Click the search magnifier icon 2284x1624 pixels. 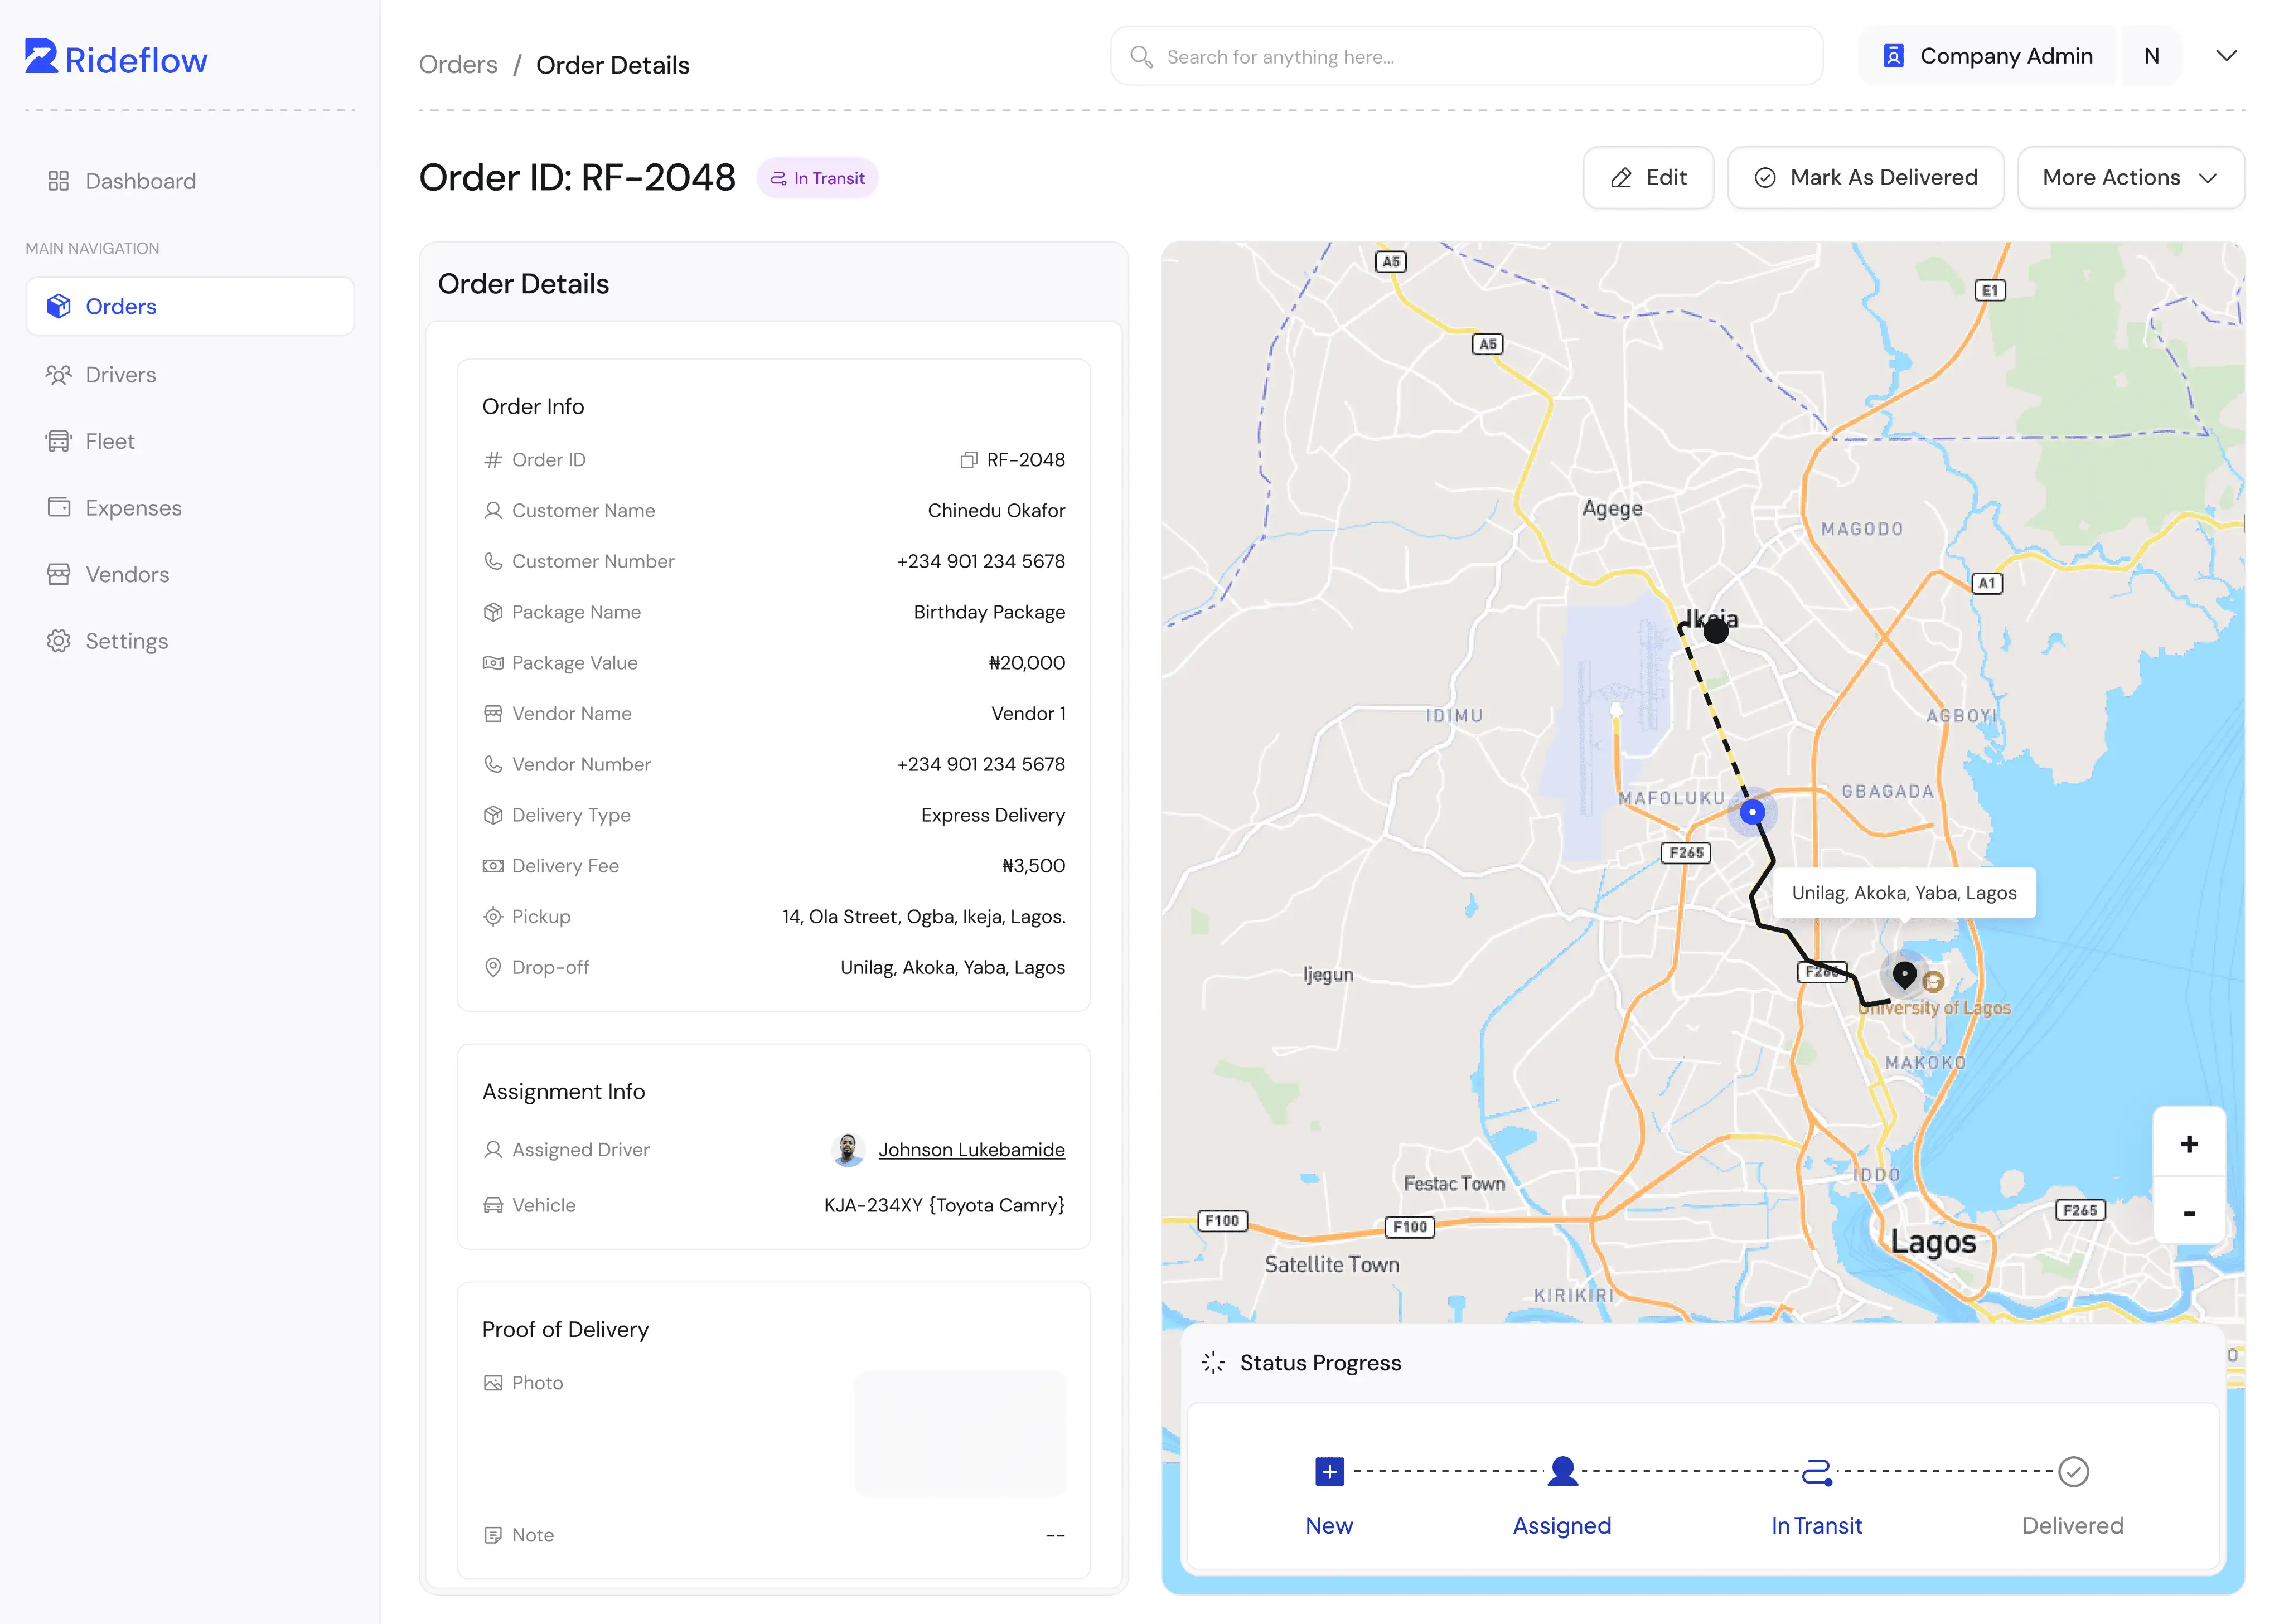pos(1141,56)
